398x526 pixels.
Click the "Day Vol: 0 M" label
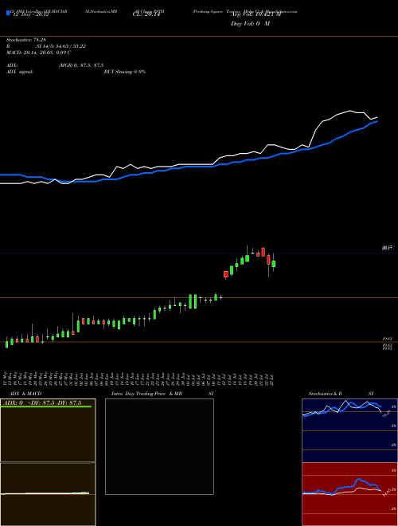(250, 23)
